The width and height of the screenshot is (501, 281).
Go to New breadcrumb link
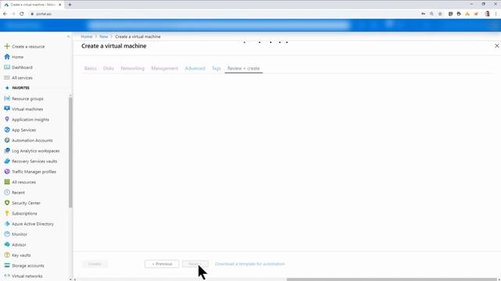point(103,37)
